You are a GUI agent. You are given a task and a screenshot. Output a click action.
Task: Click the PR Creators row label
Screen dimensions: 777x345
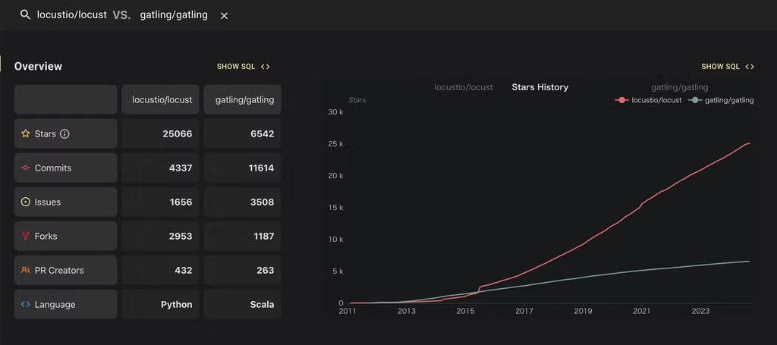point(59,270)
